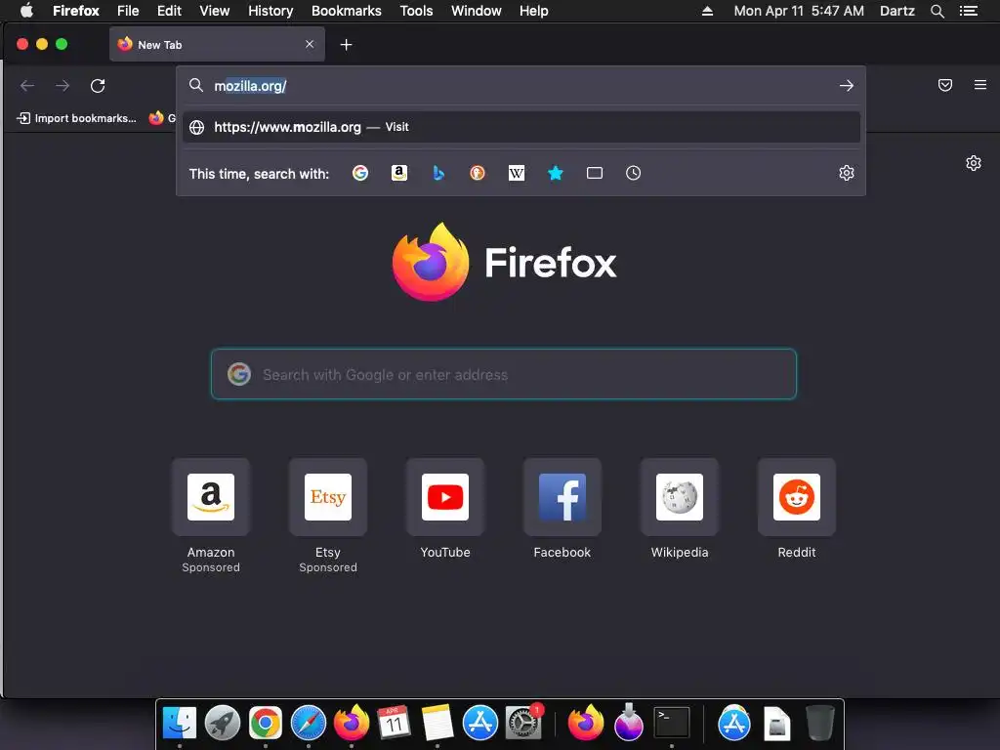
Task: Open the Edit menu
Action: [169, 11]
